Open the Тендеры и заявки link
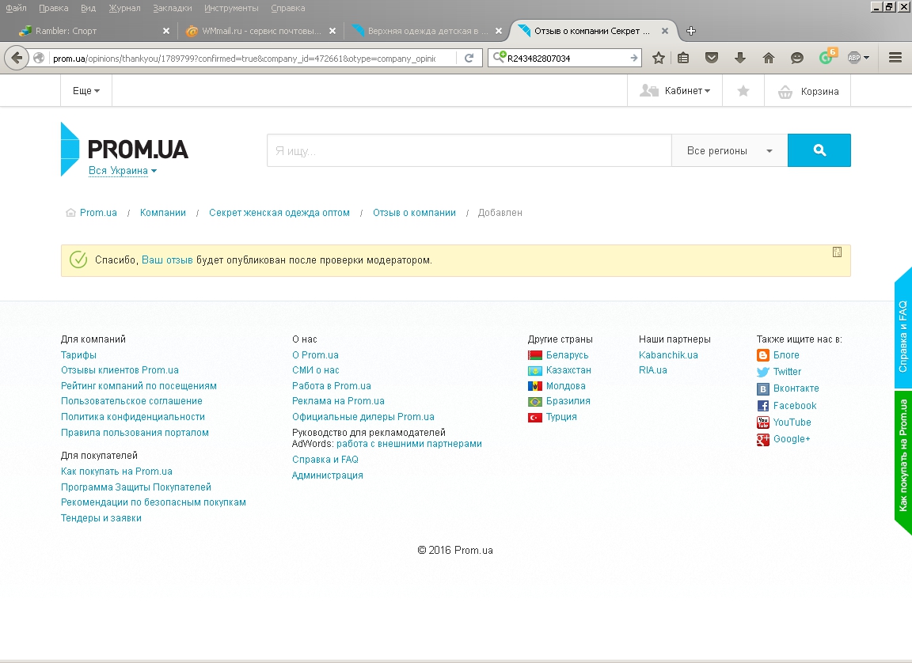 101,517
